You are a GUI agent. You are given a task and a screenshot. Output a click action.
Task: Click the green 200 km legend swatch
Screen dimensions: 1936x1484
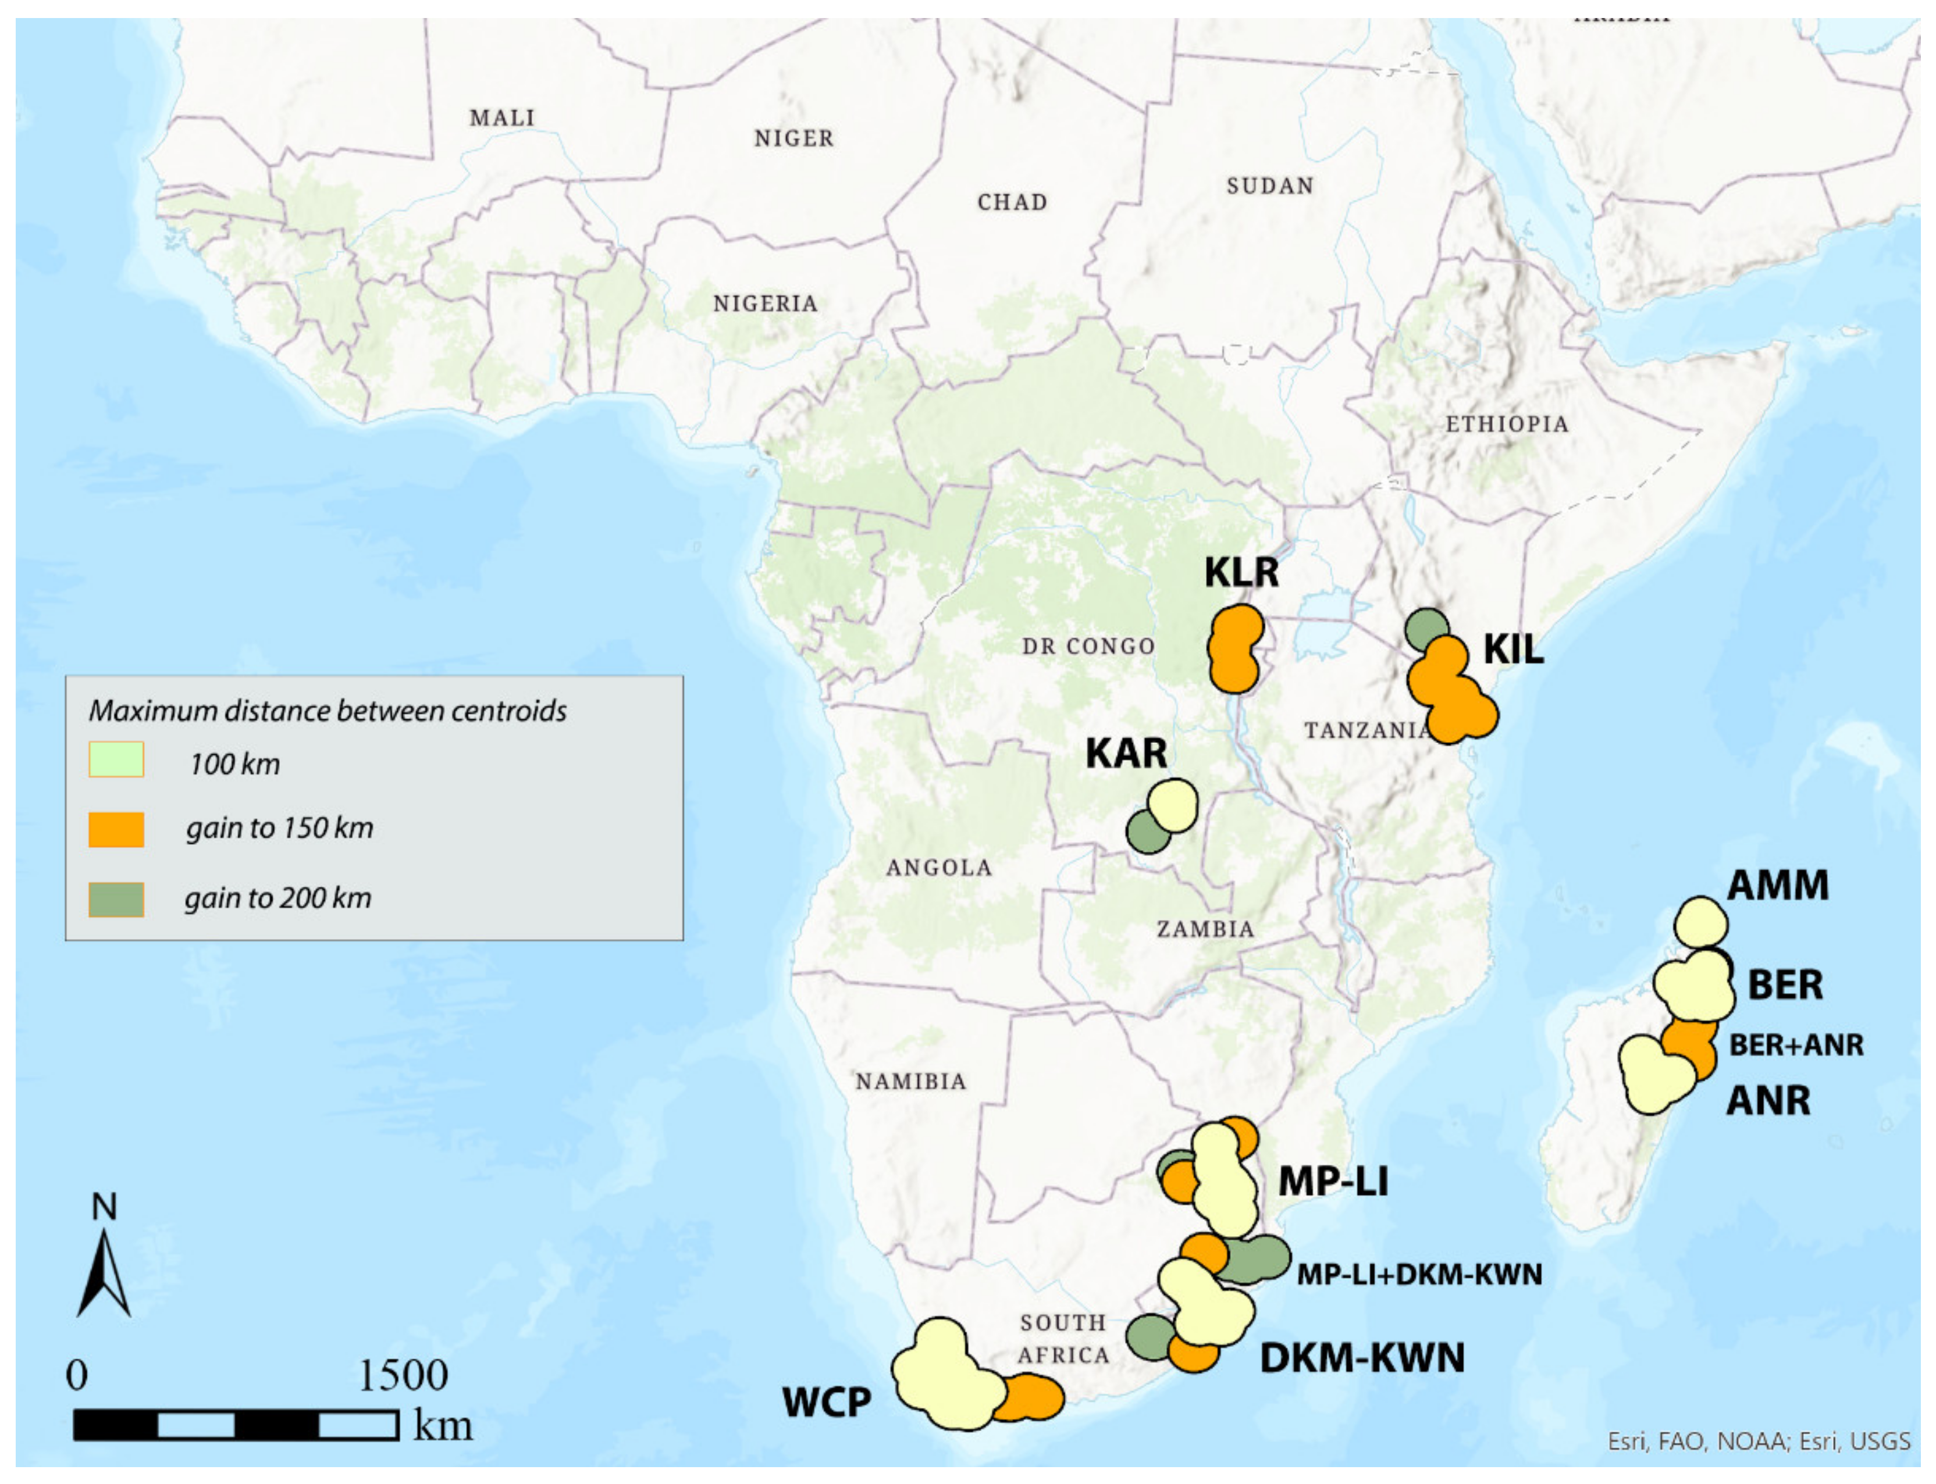click(116, 899)
